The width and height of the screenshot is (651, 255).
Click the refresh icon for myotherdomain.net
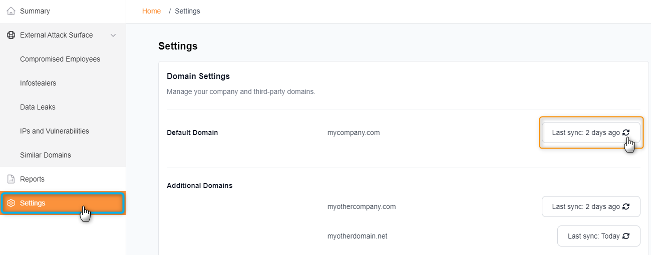pyautogui.click(x=626, y=236)
